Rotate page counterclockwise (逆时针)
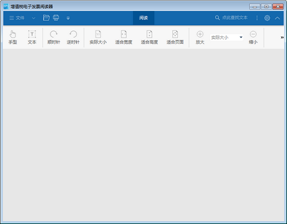 tap(73, 37)
